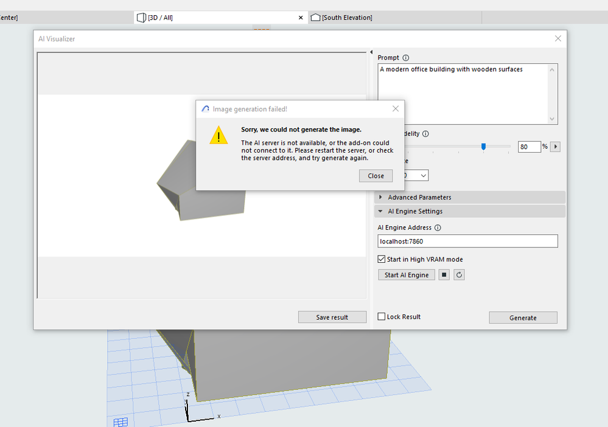
Task: Click the AI Engine Address info icon
Action: (438, 227)
